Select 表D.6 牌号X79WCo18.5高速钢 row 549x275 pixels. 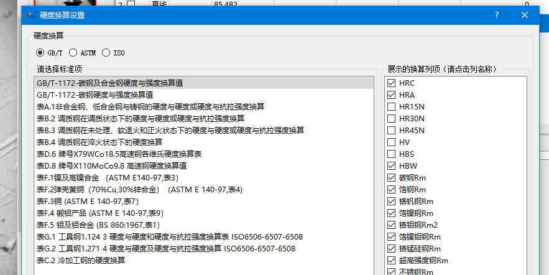(204, 154)
